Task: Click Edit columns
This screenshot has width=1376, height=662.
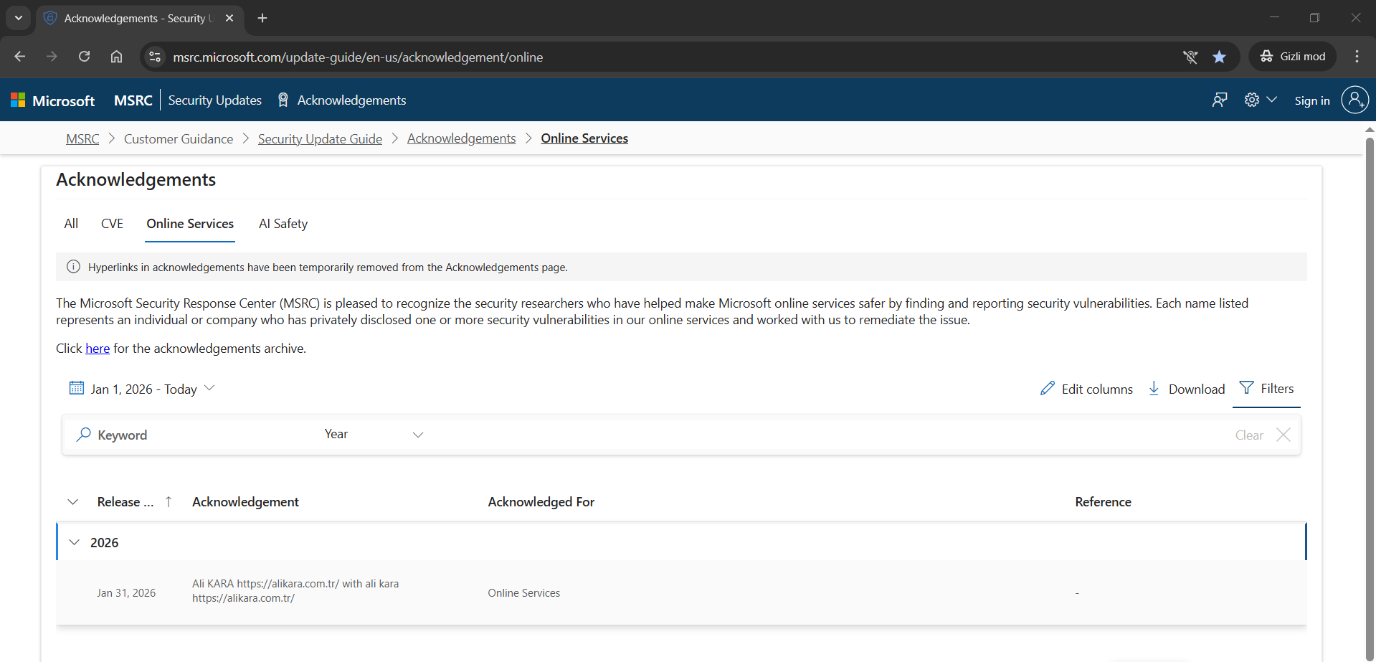Action: click(1086, 389)
